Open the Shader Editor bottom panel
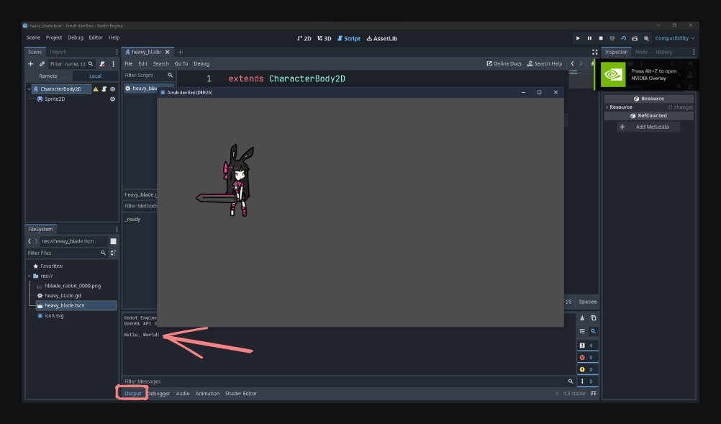 click(x=241, y=394)
